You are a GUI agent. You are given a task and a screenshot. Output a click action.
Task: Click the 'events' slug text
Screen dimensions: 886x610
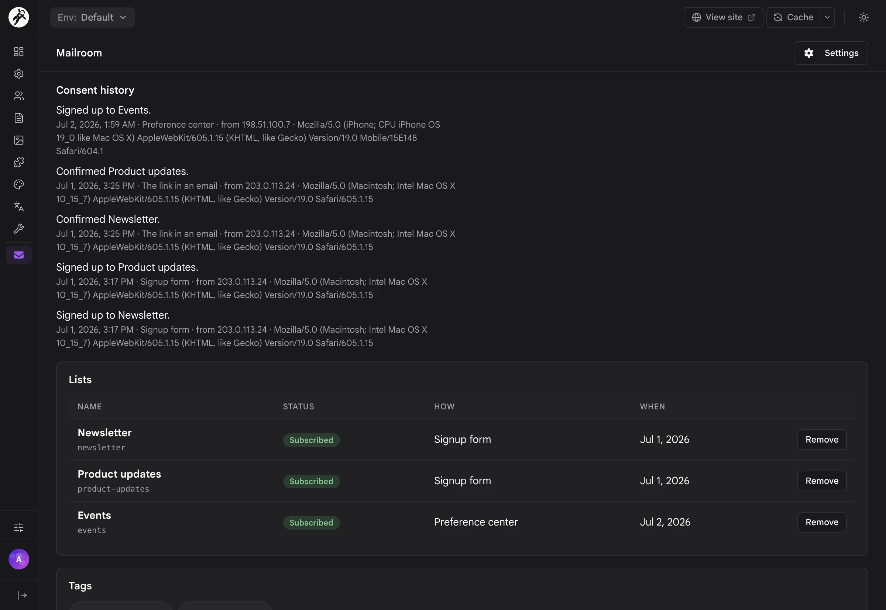(92, 530)
